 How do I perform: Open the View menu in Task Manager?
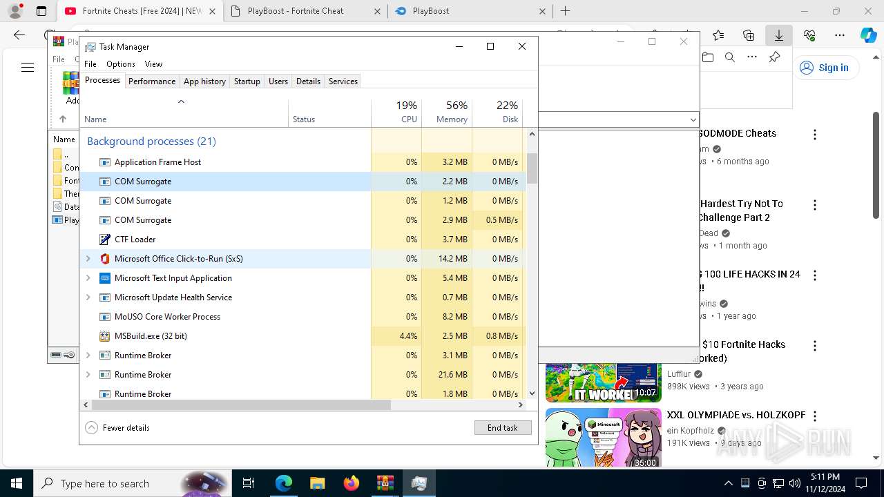coord(153,64)
